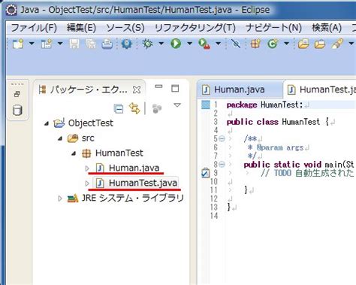This screenshot has height=285, width=356.
Task: Click the grayed focus task icon in Package Explorer
Action: (x=157, y=108)
